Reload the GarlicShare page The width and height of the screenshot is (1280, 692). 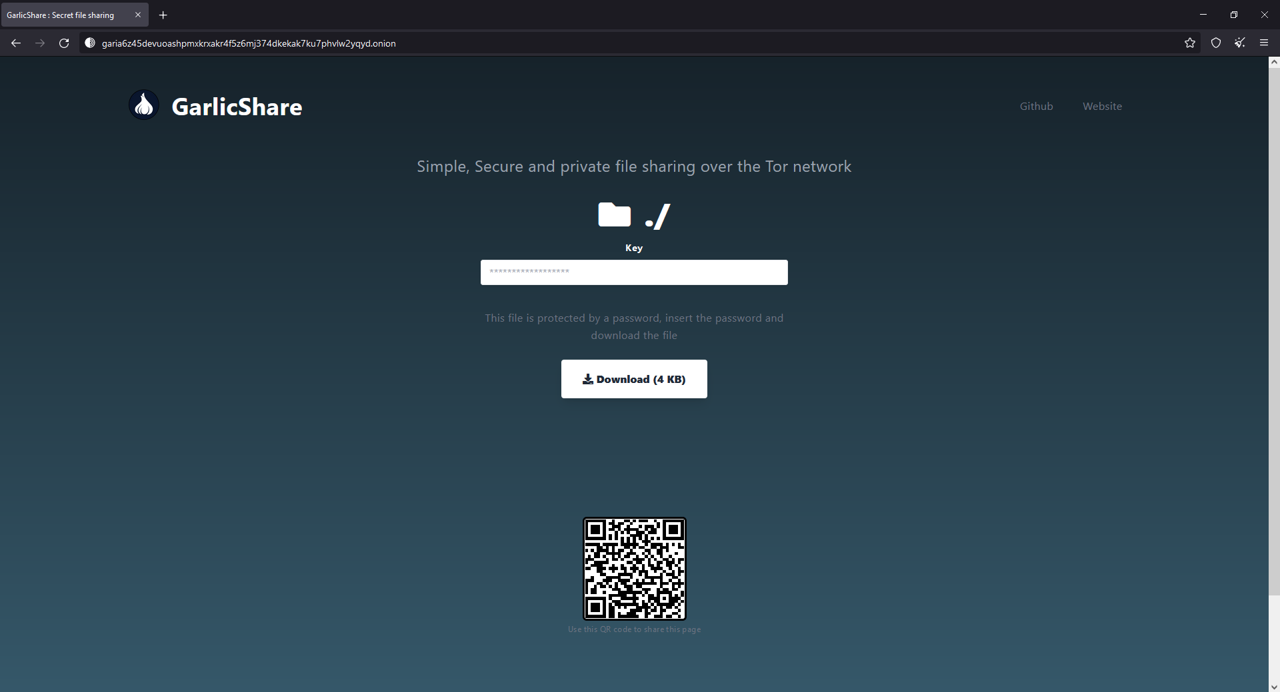coord(64,43)
